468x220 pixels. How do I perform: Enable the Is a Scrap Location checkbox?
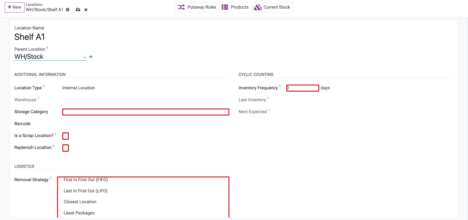click(65, 136)
